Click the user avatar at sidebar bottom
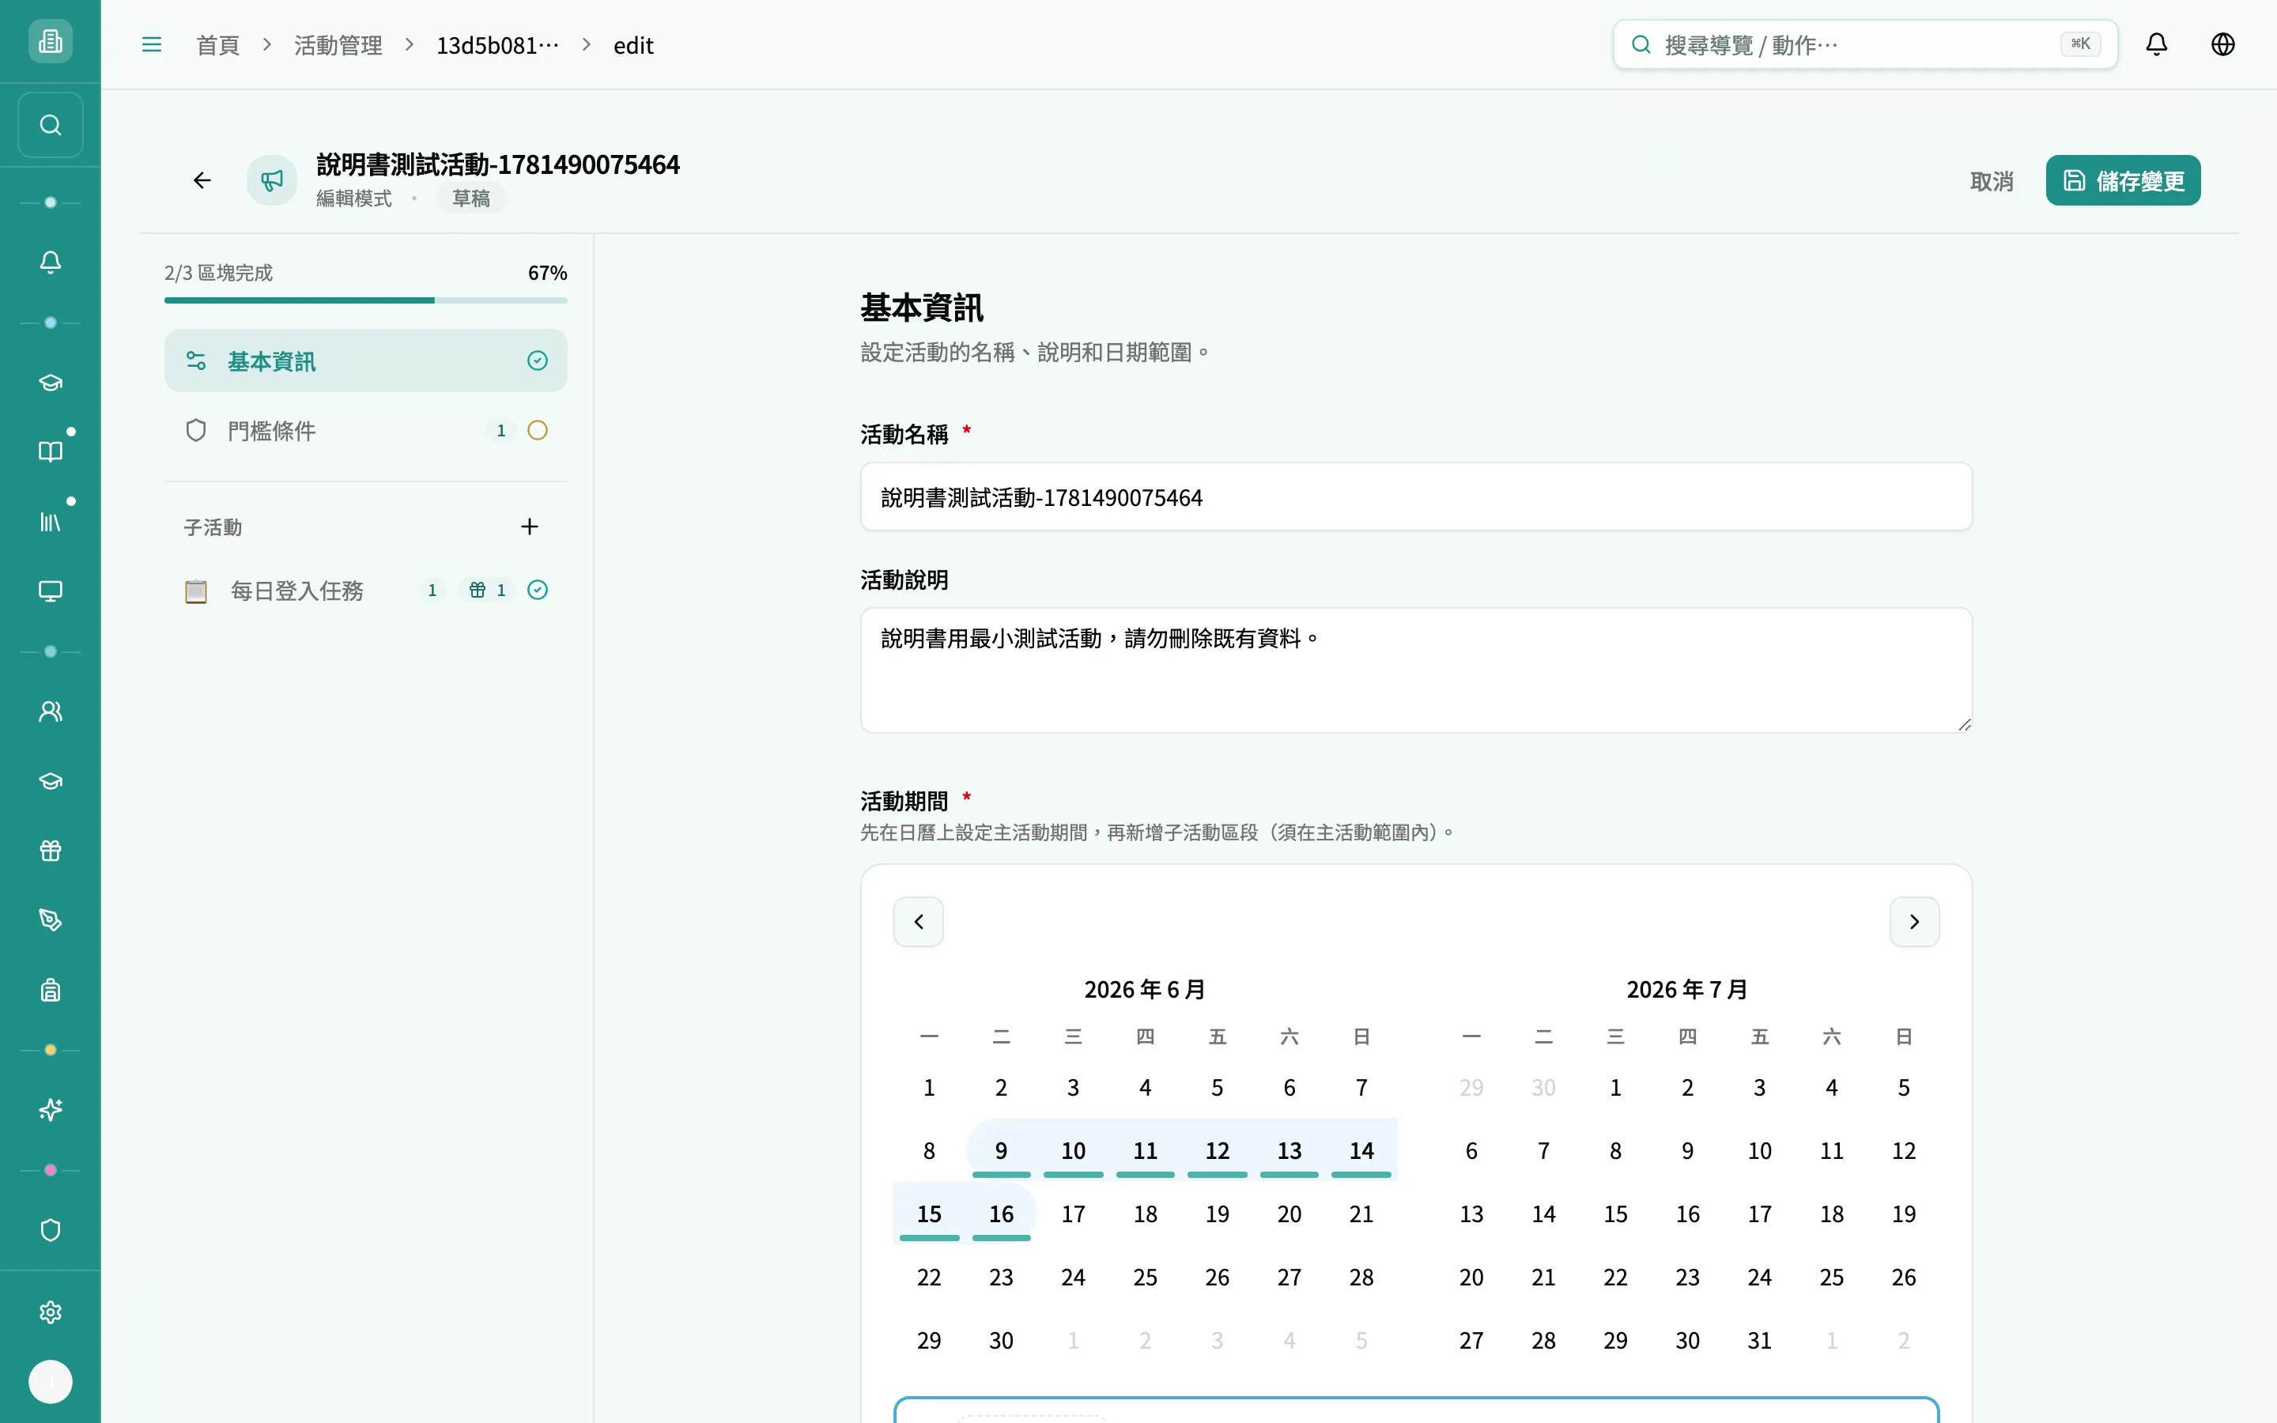The width and height of the screenshot is (2277, 1423). (51, 1382)
